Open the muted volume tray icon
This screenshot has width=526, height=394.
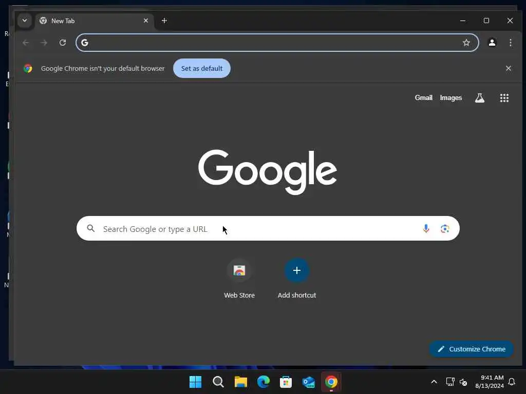point(463,382)
